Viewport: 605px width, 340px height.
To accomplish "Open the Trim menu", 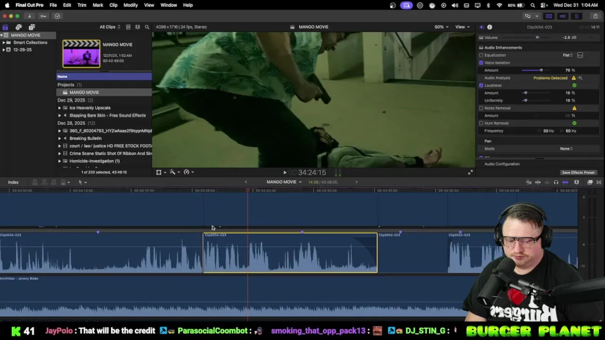I will [x=82, y=5].
